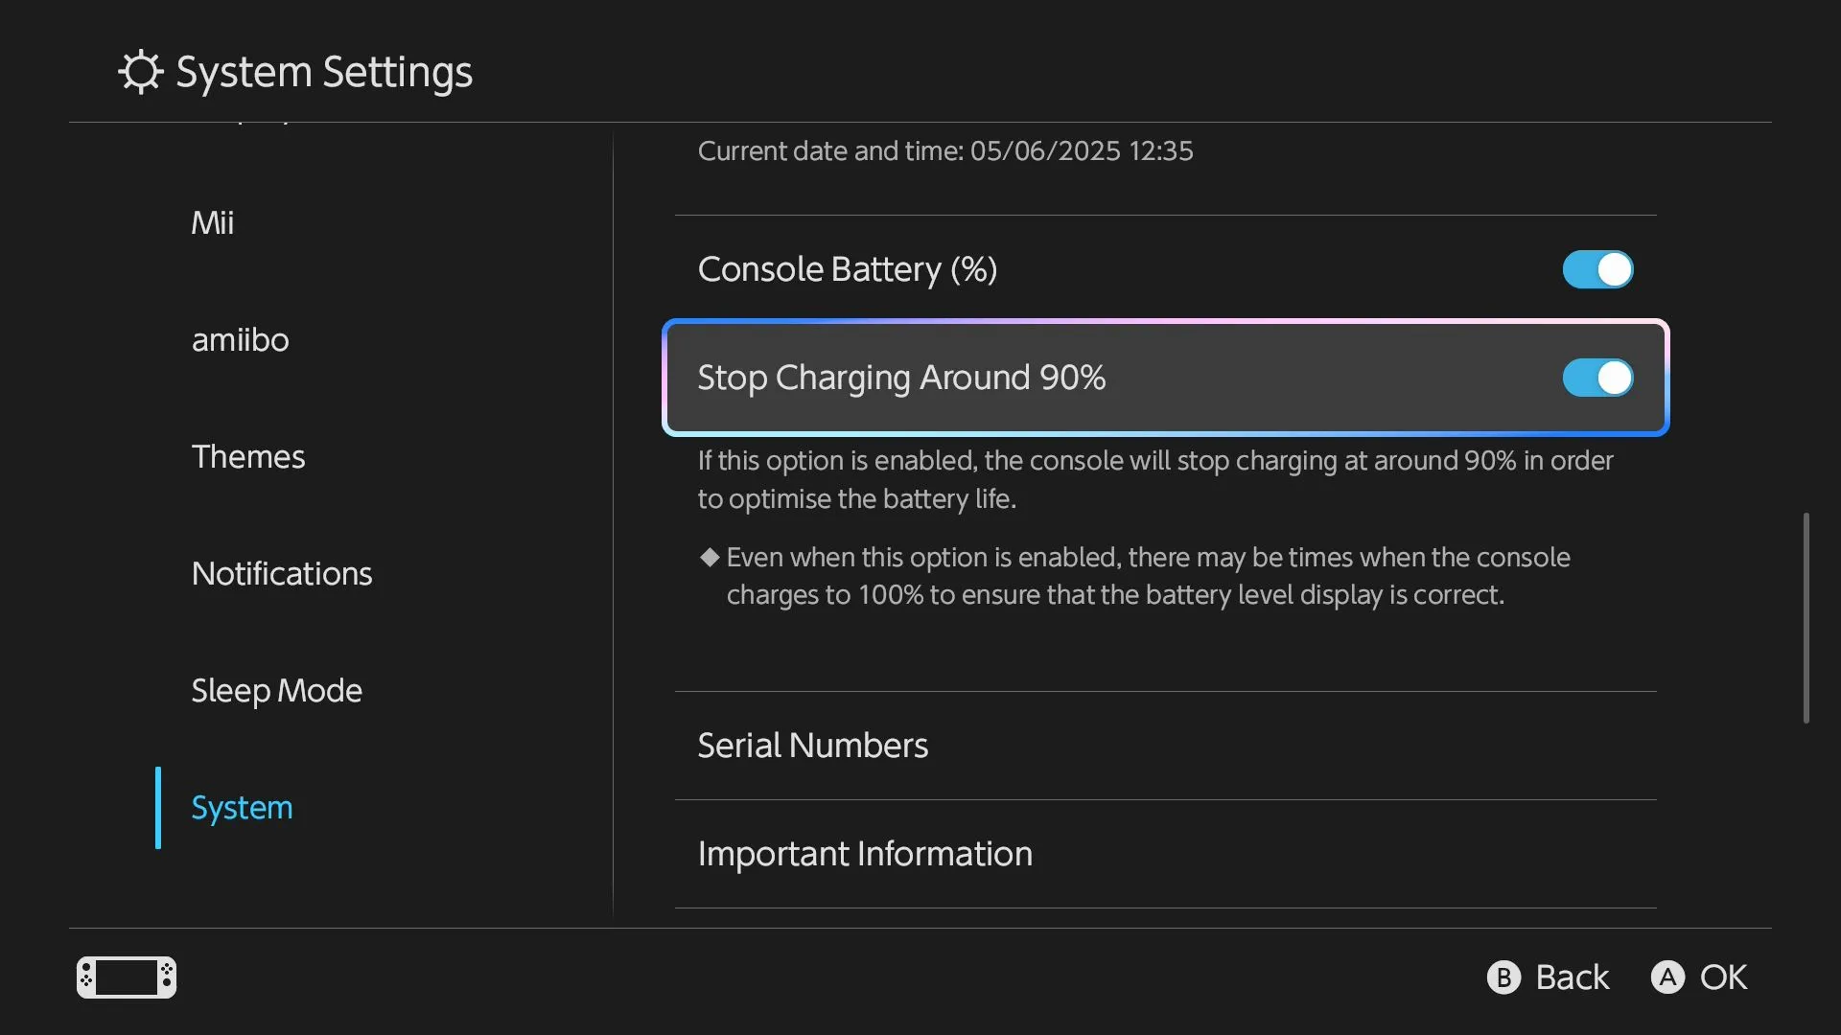This screenshot has height=1035, width=1841.
Task: Click the circular A button icon
Action: [x=1668, y=977]
